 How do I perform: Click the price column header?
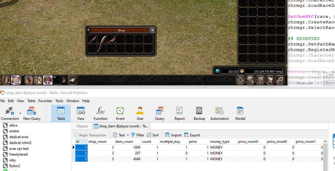[x=193, y=141]
